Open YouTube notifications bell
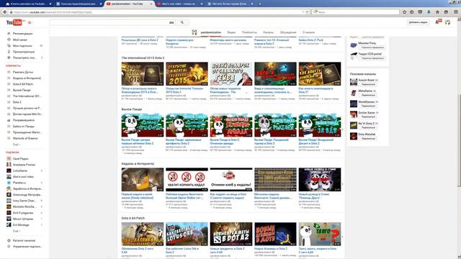The height and width of the screenshot is (259, 461). (x=437, y=22)
